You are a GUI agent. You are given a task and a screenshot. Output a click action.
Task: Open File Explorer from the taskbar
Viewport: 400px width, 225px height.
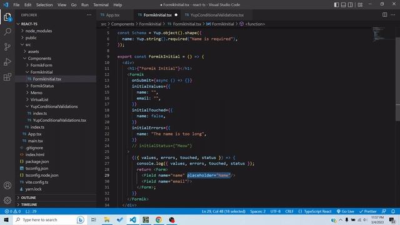tap(107, 219)
